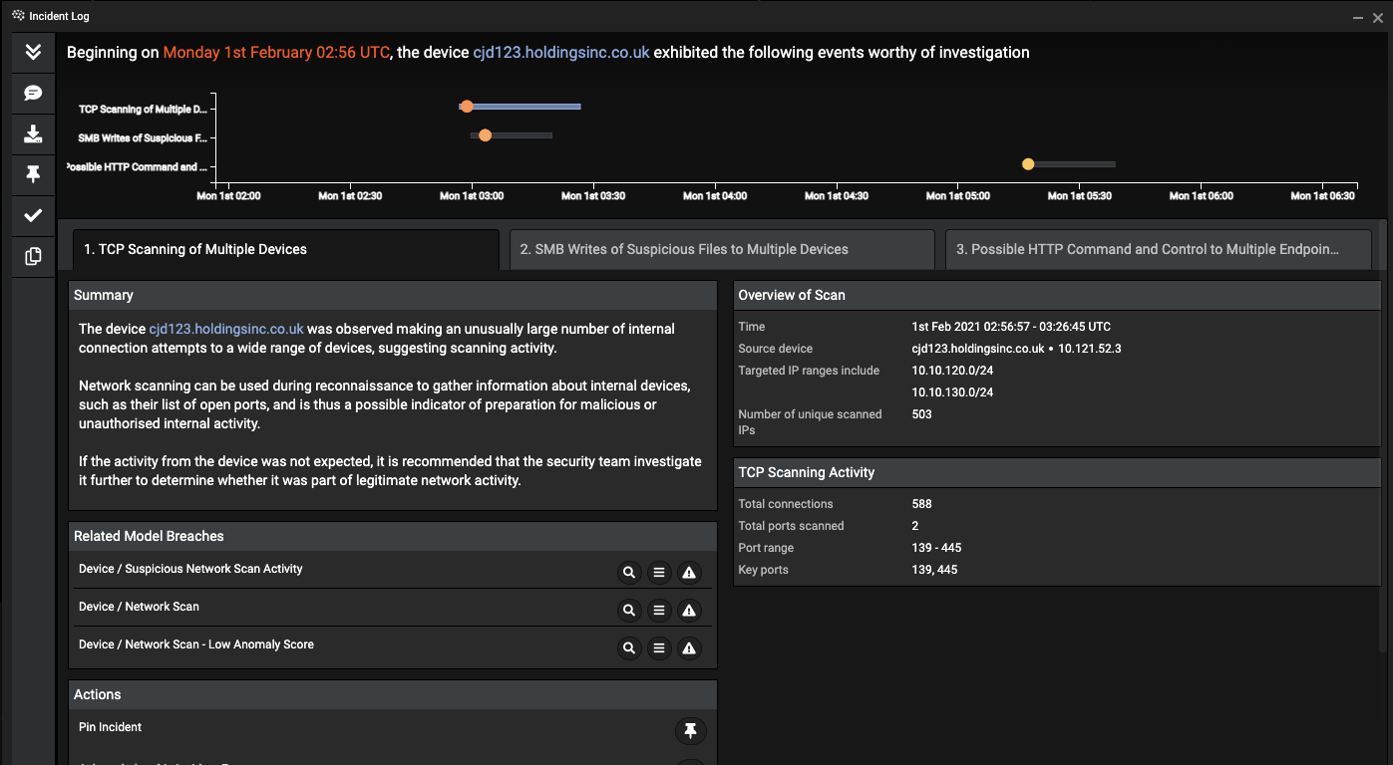Investigate Suspicious Network Scan Activity with magnifier icon

pos(629,573)
